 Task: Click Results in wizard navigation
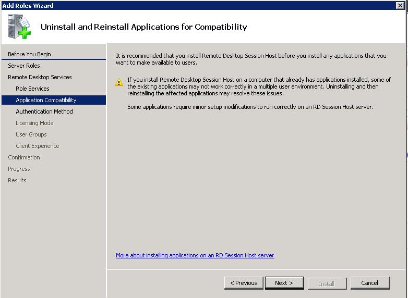[17, 180]
